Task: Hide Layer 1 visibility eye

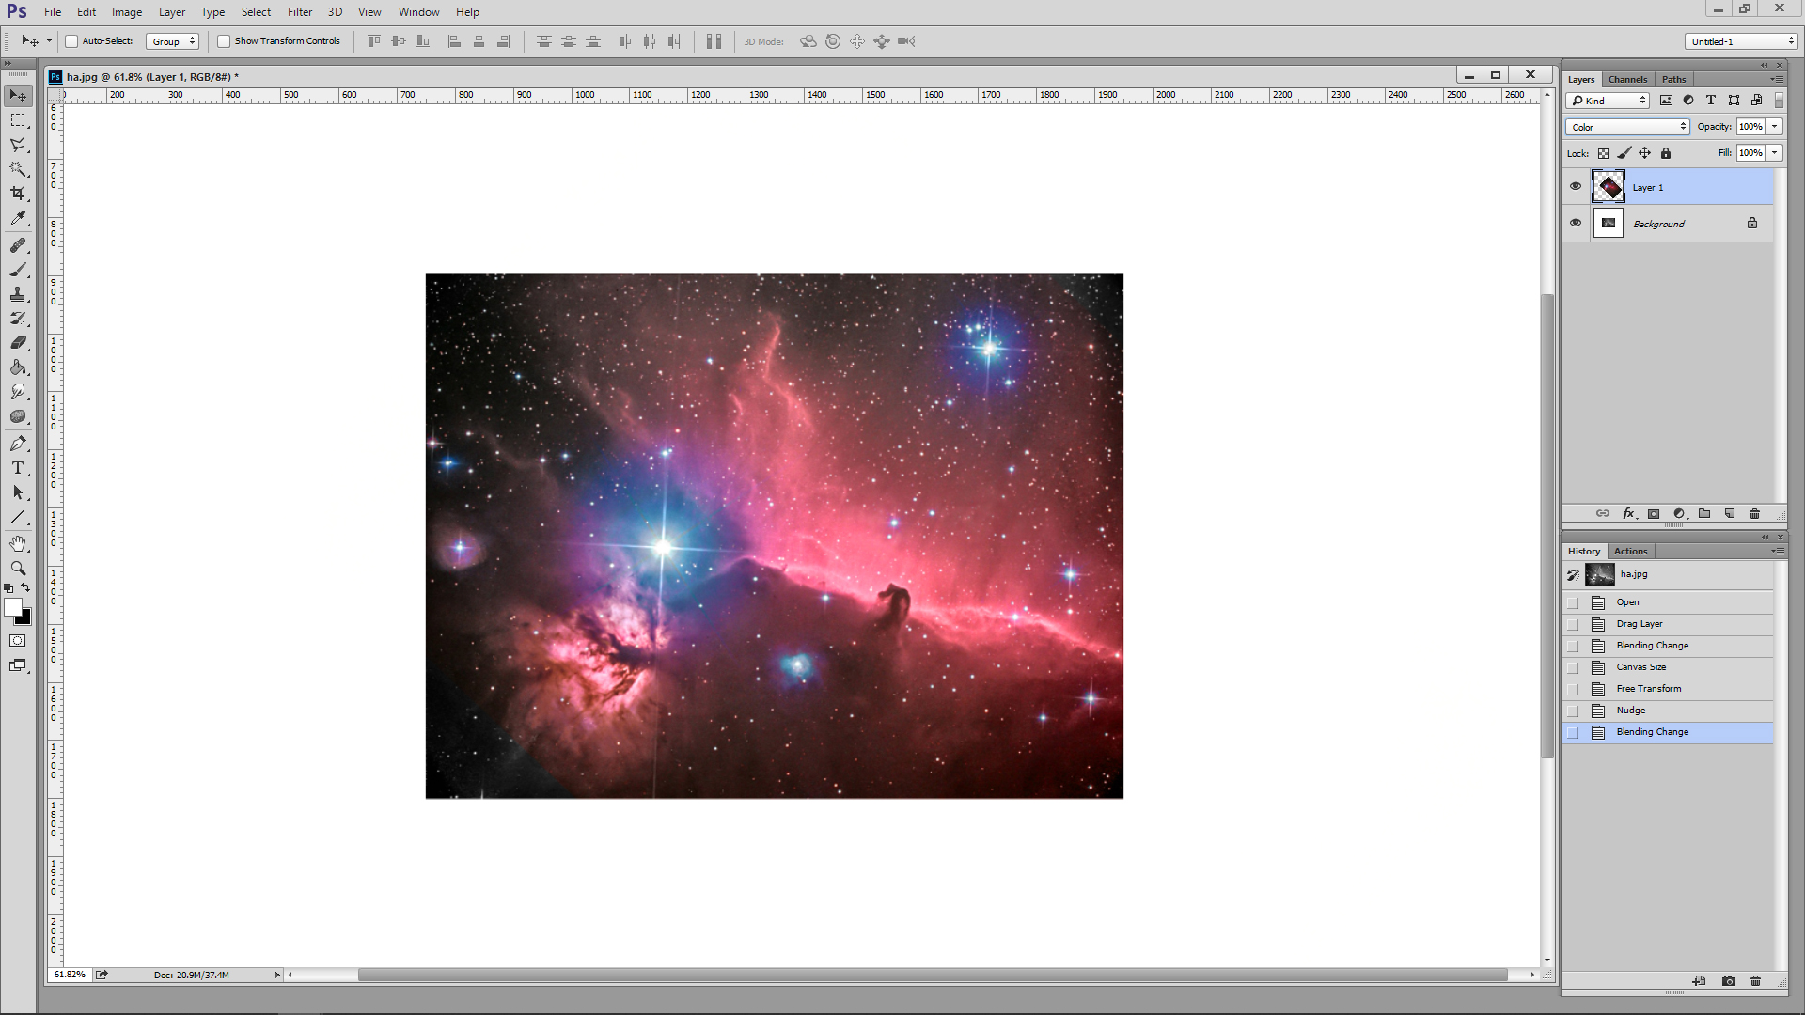Action: point(1576,186)
